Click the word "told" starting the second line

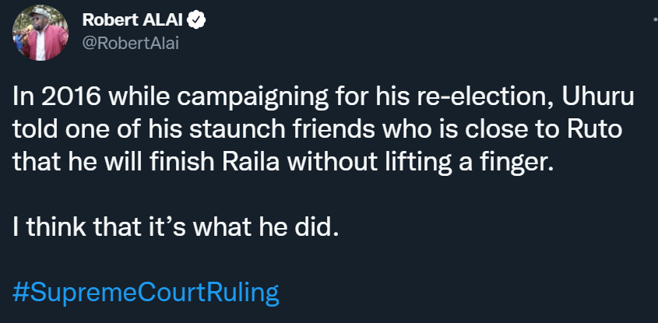tap(34, 132)
